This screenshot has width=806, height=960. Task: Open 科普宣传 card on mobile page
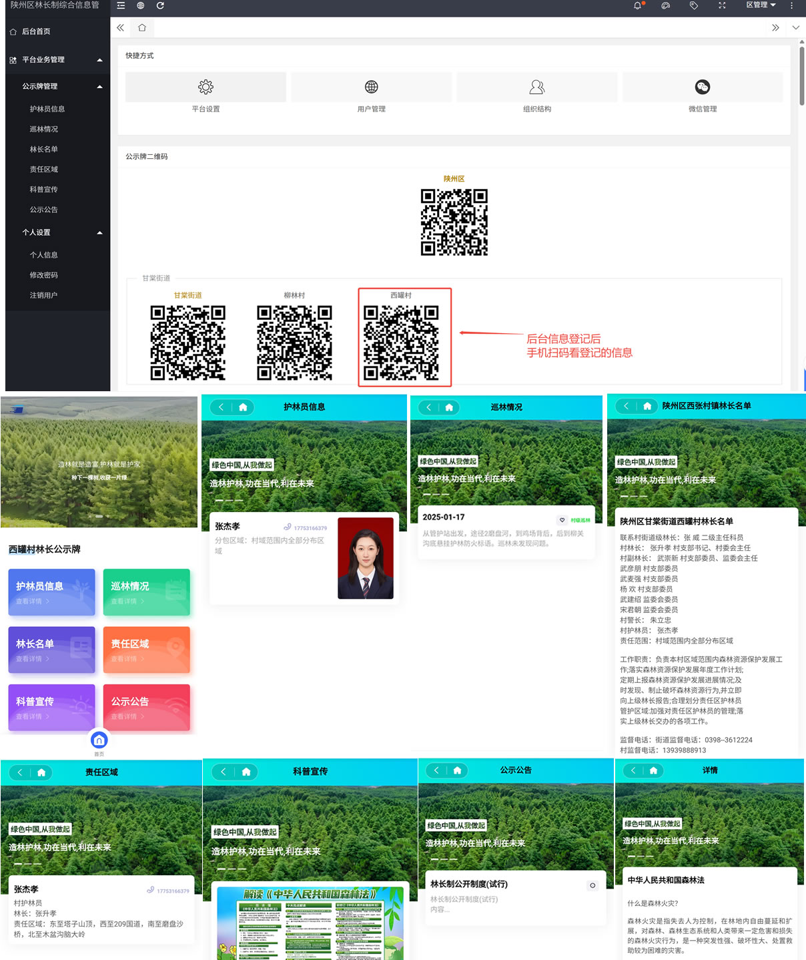coord(51,708)
